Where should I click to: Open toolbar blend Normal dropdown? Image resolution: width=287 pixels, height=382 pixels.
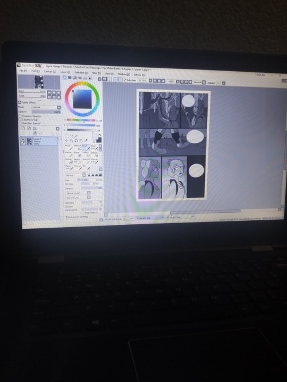pyautogui.click(x=200, y=83)
